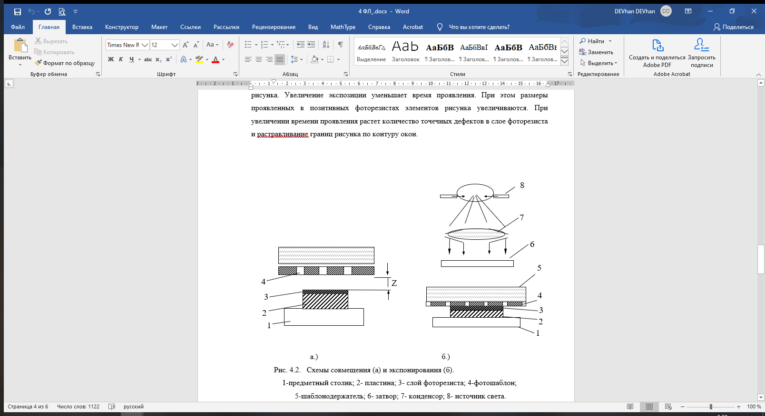The image size is (765, 416).
Task: Click the Заменить (Replace) button
Action: tap(596, 52)
